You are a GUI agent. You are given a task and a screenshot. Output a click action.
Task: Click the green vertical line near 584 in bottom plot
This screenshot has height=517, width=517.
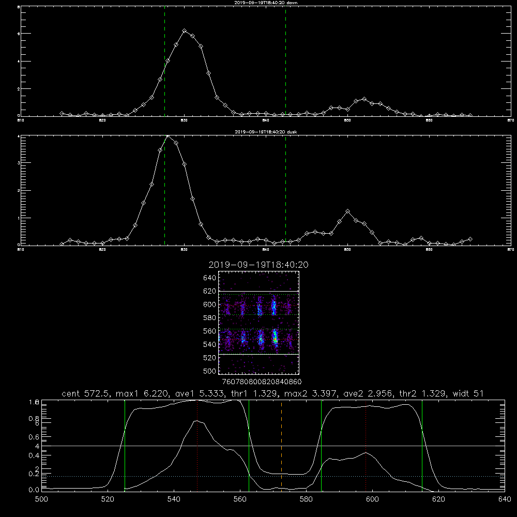pos(321,445)
